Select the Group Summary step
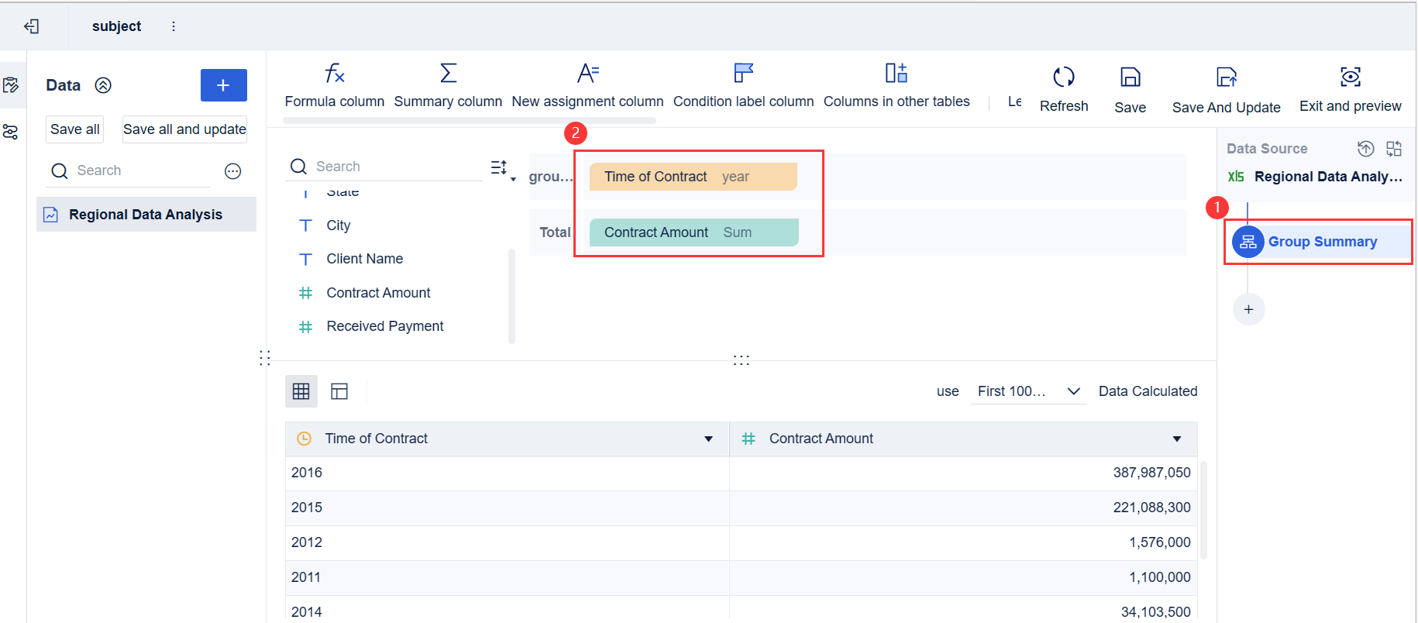 click(1320, 242)
